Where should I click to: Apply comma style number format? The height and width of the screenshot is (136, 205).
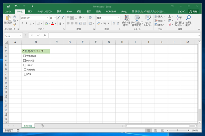click(x=108, y=23)
